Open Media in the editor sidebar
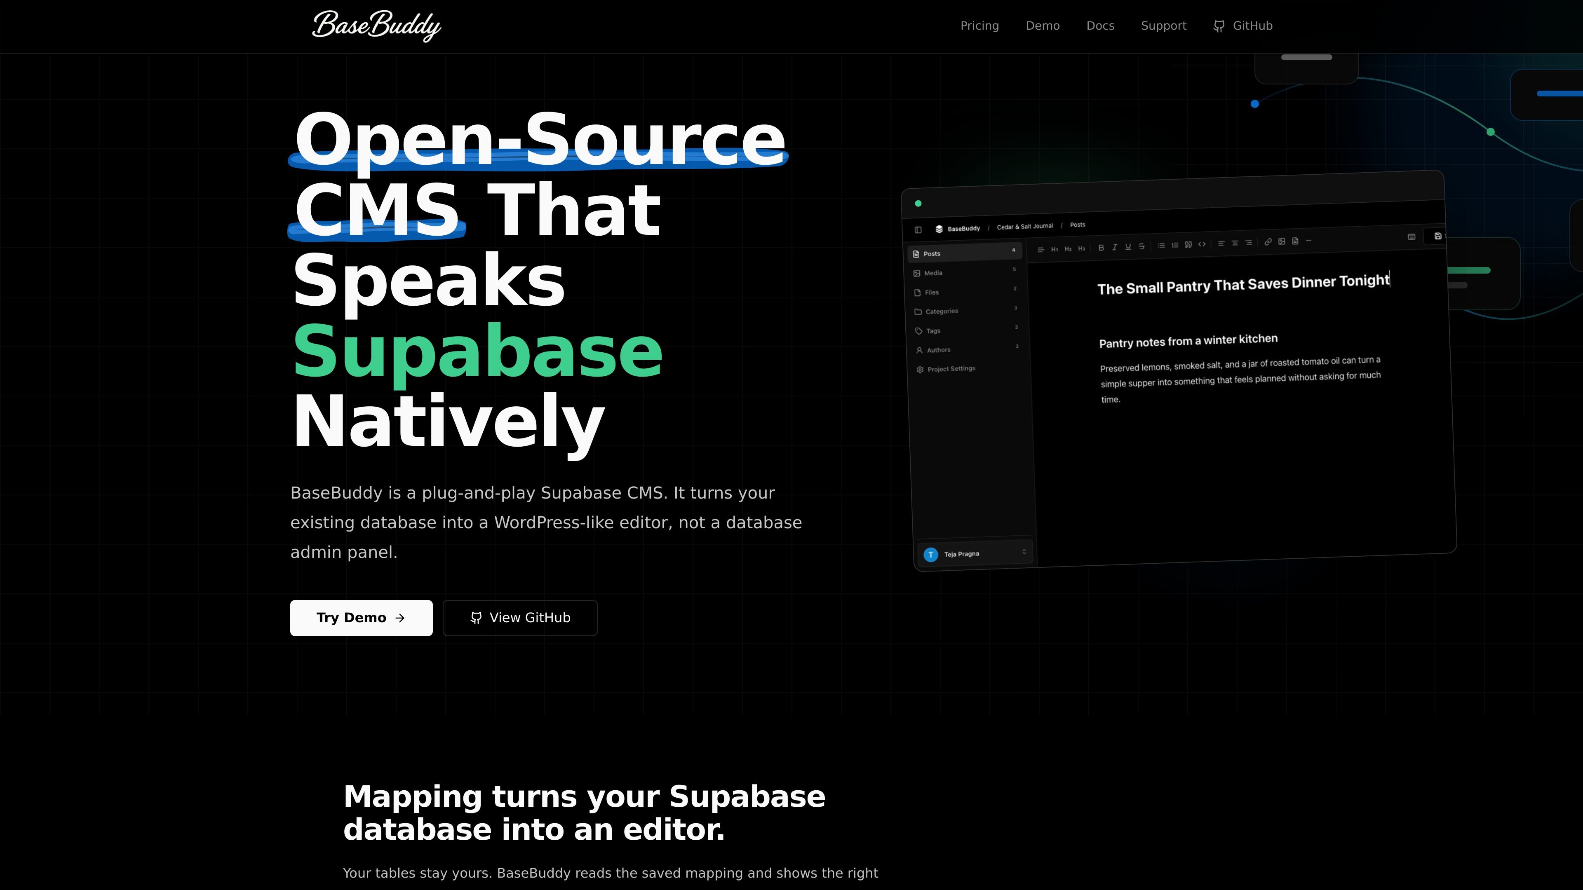The height and width of the screenshot is (890, 1583). (x=965, y=272)
